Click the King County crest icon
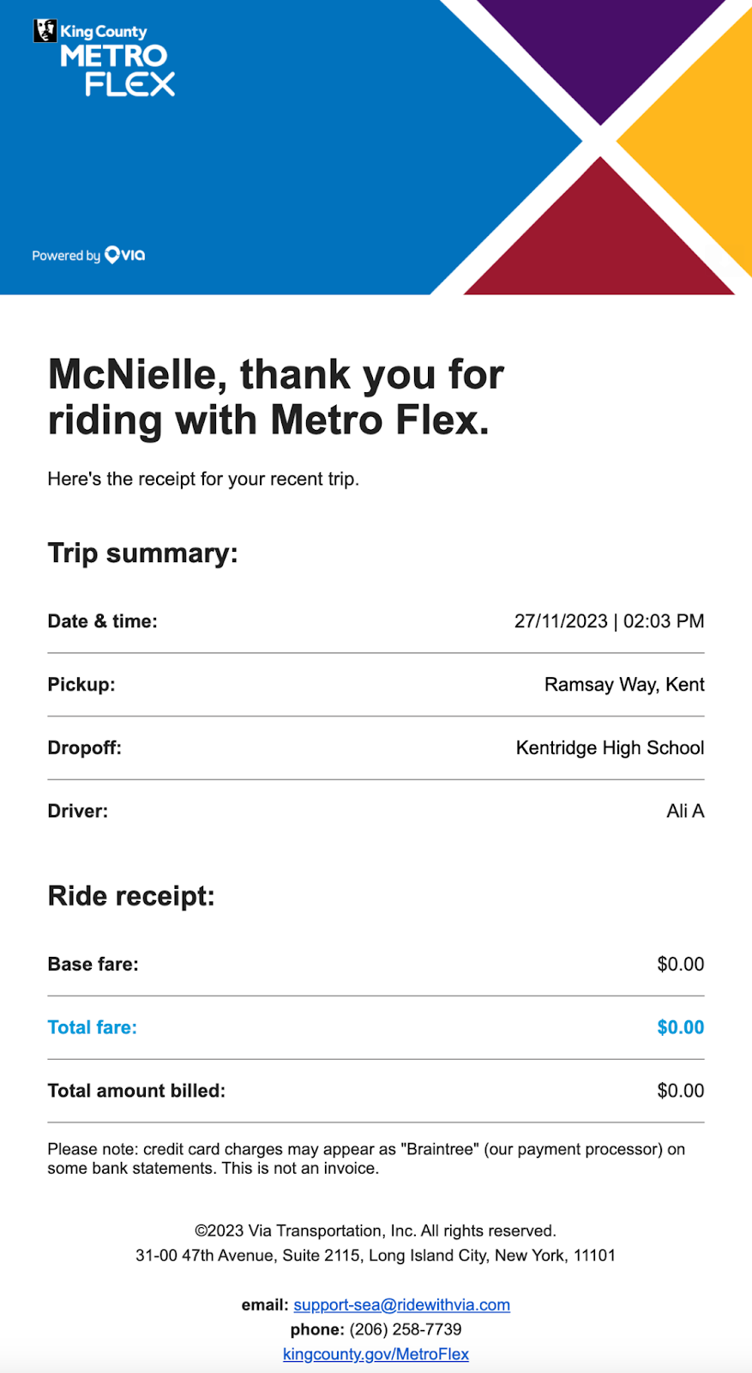The width and height of the screenshot is (752, 1373). 45,31
